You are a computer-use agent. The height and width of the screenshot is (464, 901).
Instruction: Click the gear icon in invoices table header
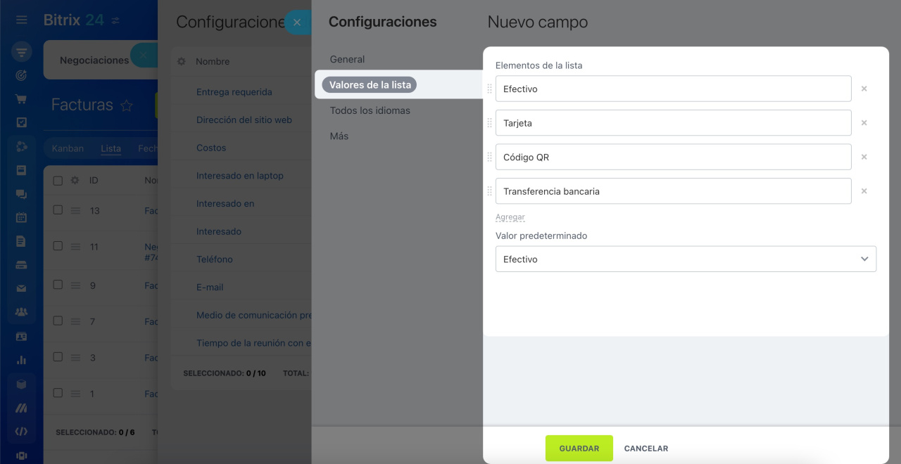point(75,181)
